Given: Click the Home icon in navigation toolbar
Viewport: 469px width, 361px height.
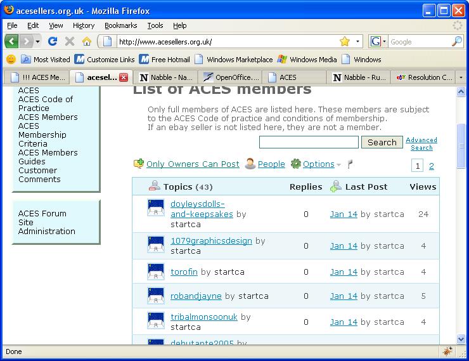Looking at the screenshot, I should (87, 41).
